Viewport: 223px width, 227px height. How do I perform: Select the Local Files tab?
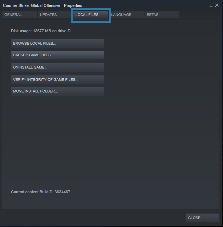(91, 15)
